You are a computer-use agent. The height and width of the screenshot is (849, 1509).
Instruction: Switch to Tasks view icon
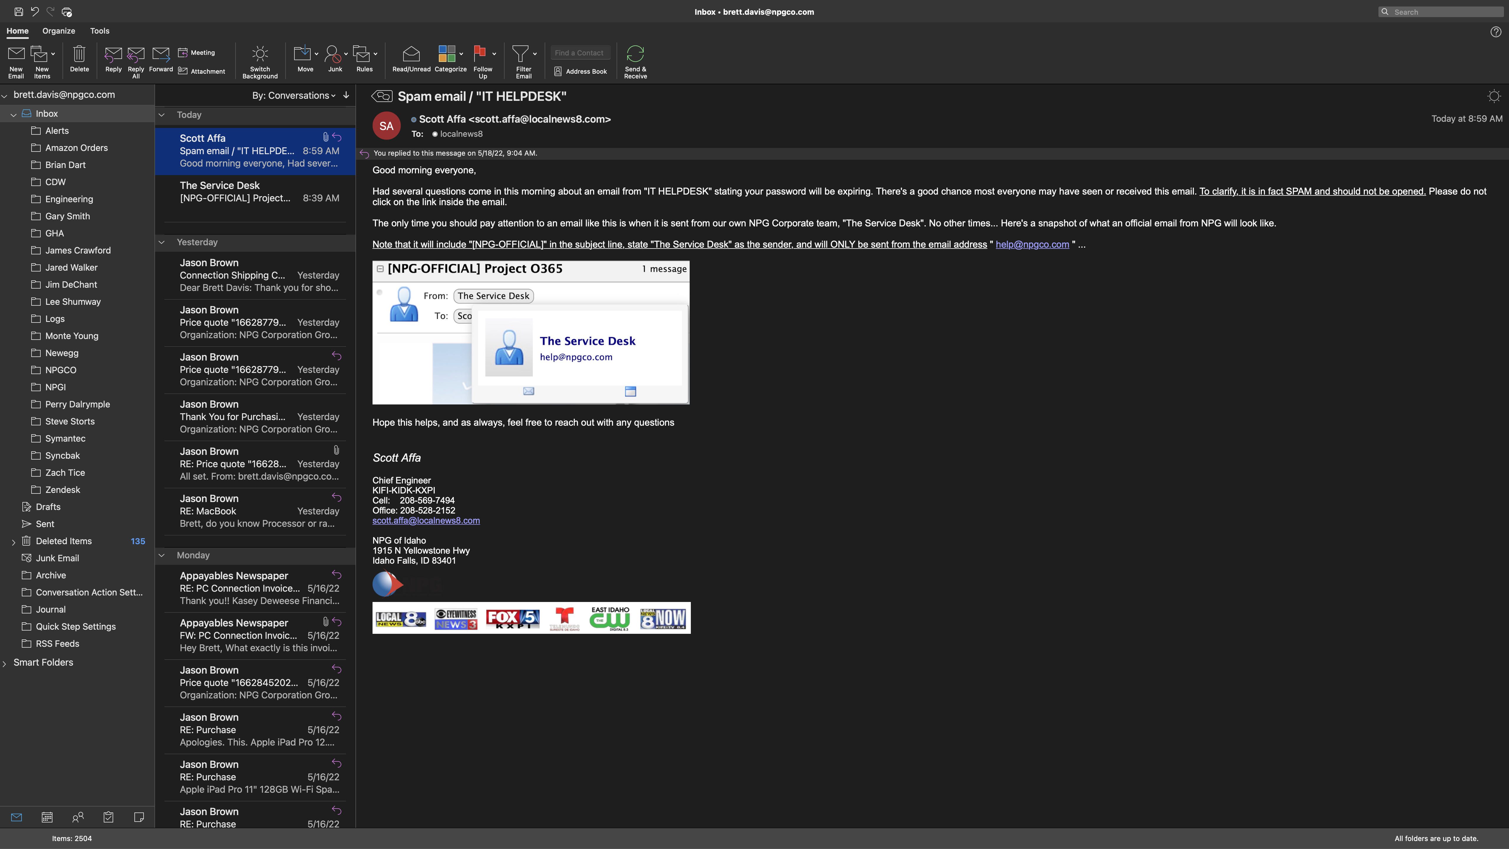108,817
